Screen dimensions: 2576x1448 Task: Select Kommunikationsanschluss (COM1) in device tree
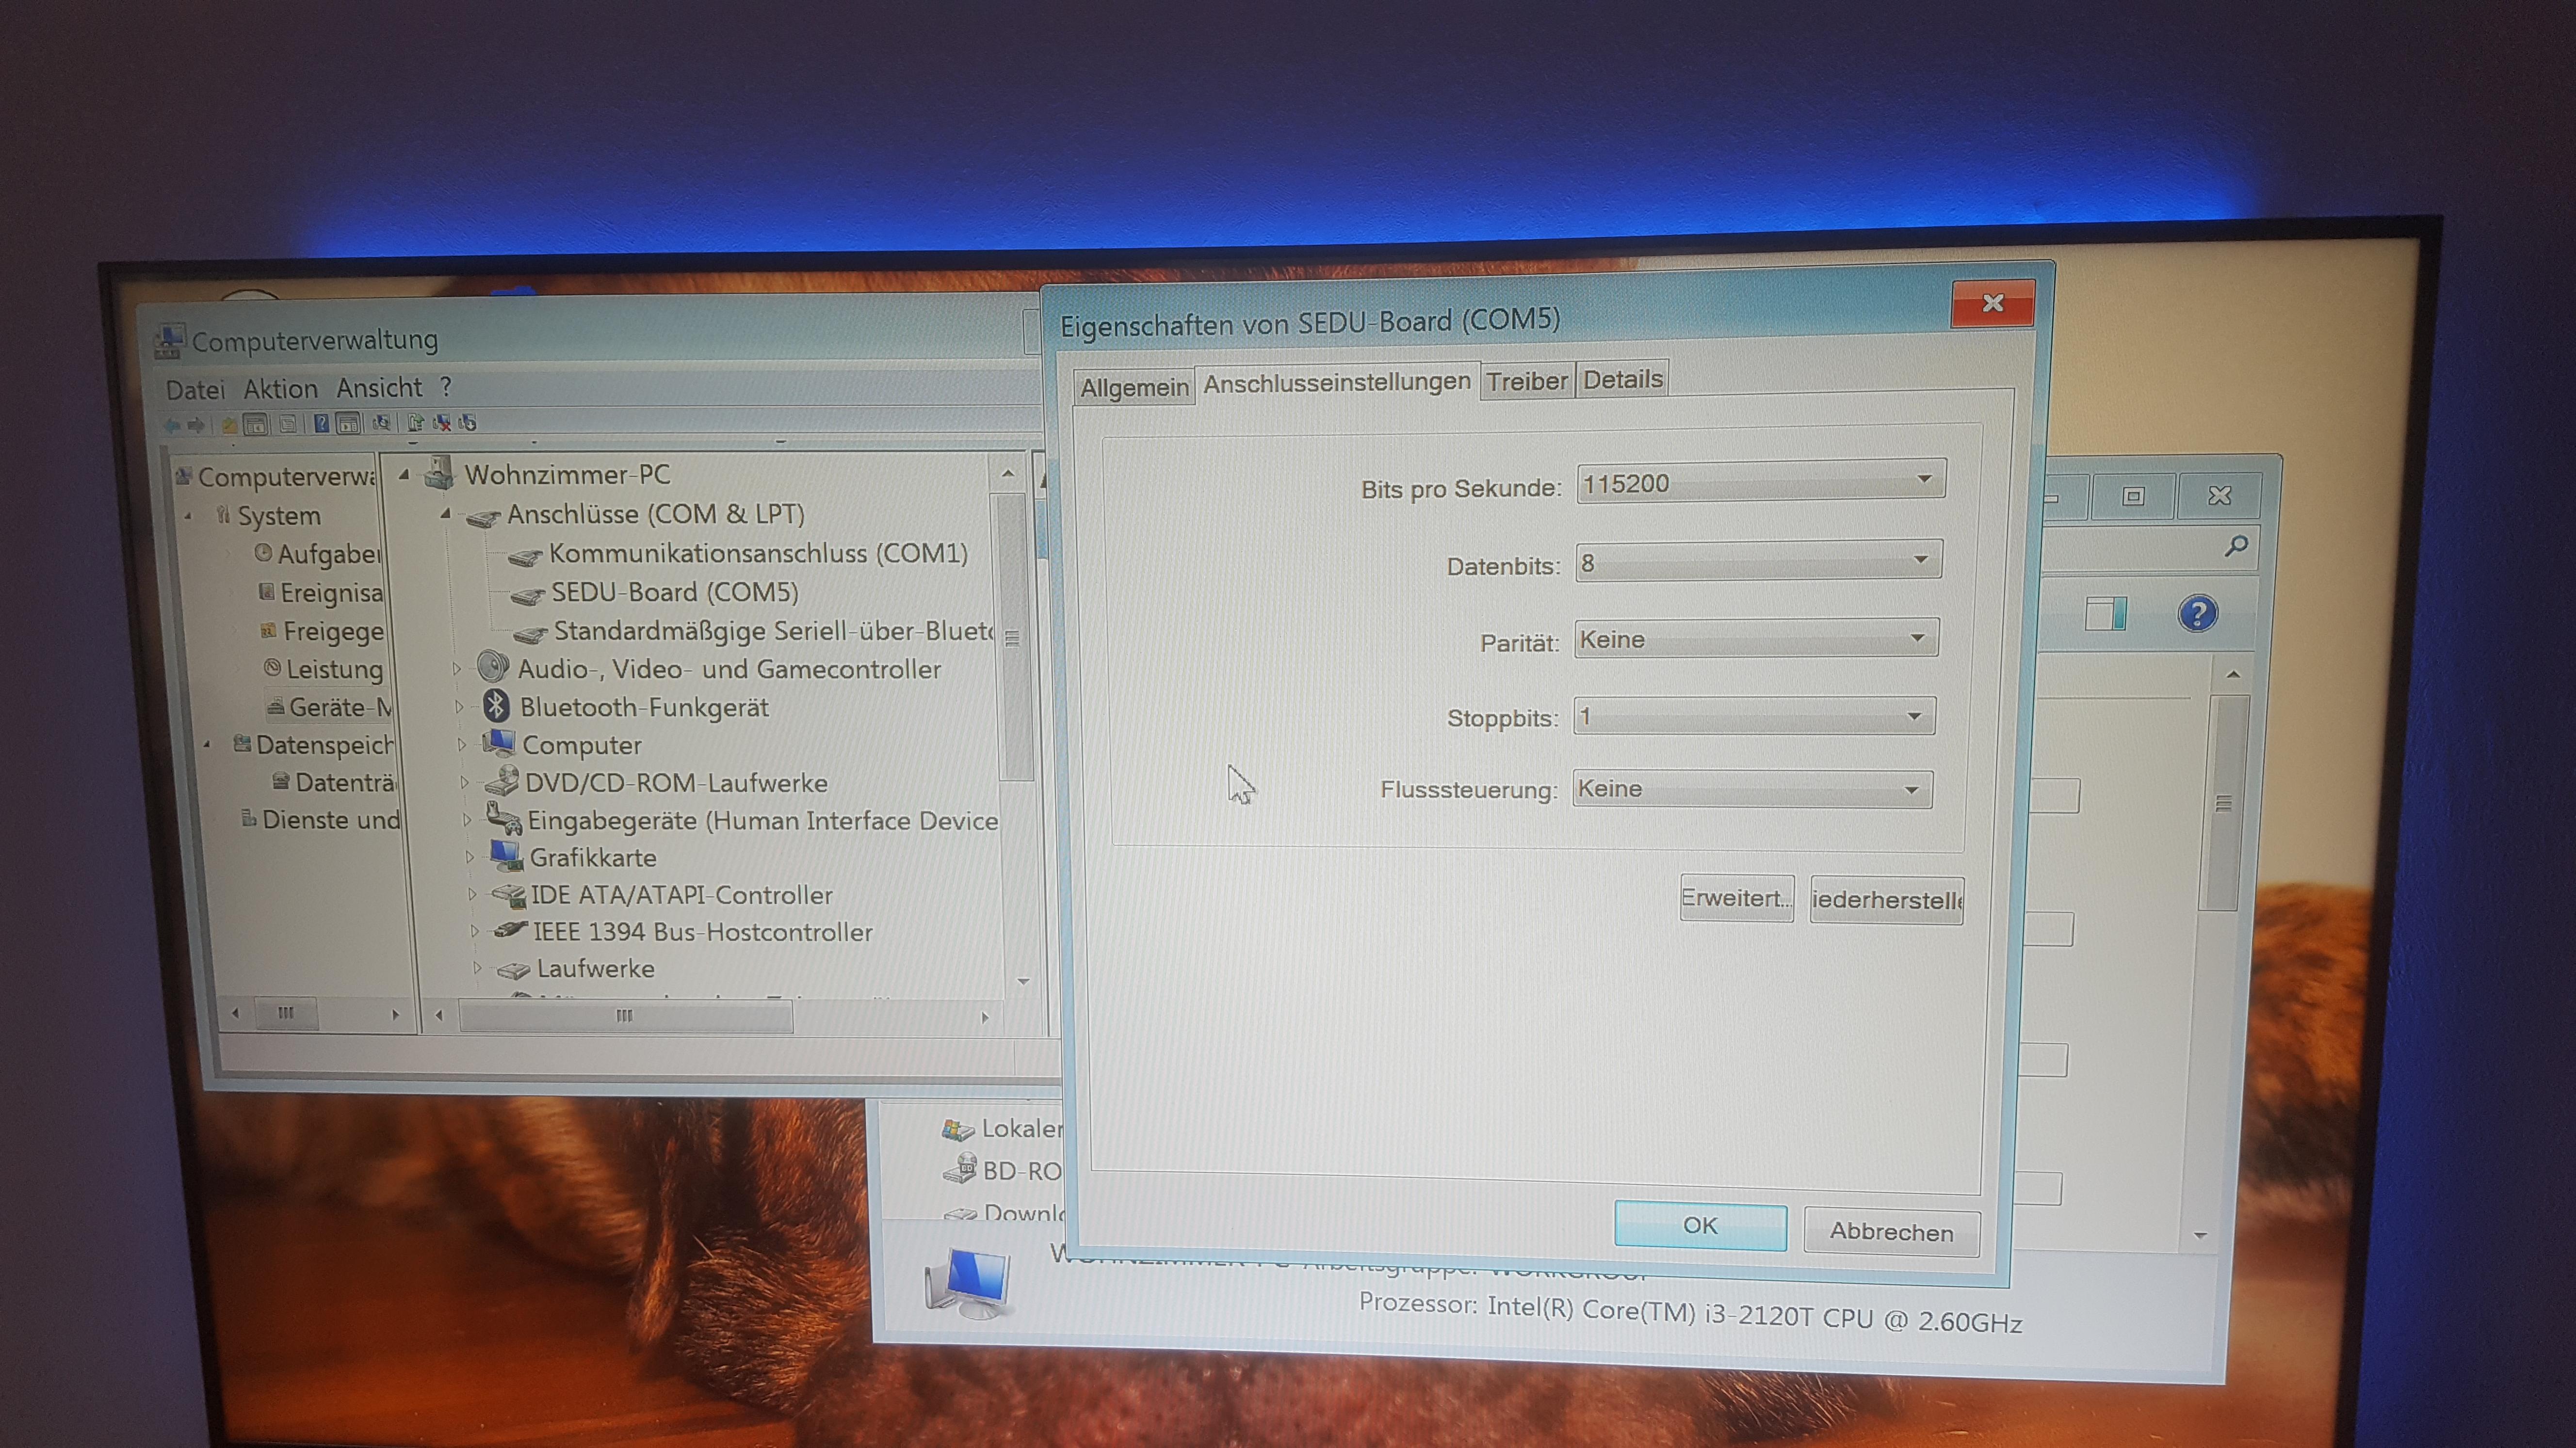point(757,554)
